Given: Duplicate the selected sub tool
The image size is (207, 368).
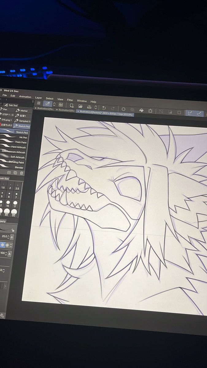Looking at the screenshot, I should (x=15, y=173).
